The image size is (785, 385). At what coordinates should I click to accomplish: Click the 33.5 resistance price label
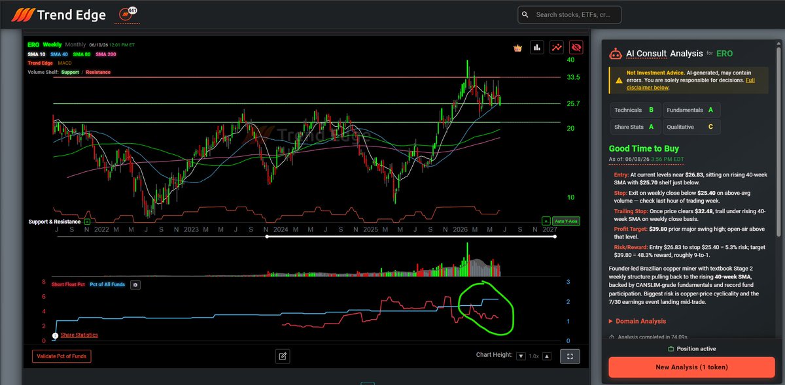click(x=574, y=77)
